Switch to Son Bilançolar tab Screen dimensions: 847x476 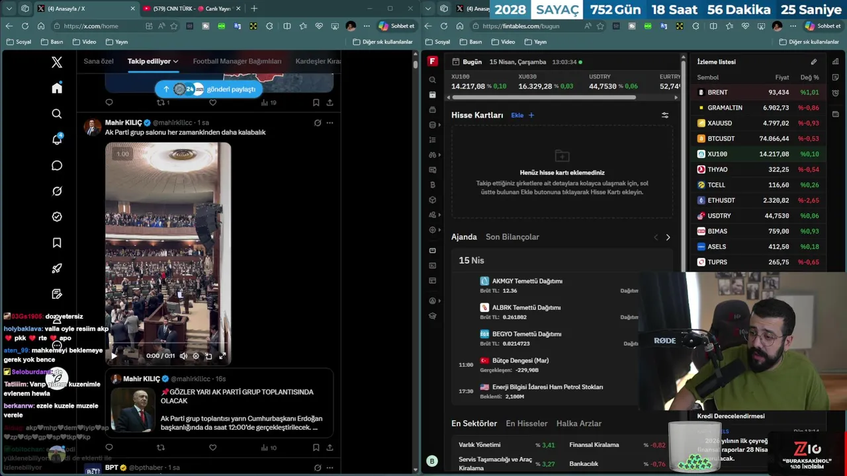(x=512, y=237)
